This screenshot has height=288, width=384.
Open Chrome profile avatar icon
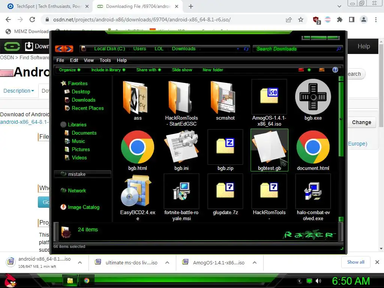[364, 19]
